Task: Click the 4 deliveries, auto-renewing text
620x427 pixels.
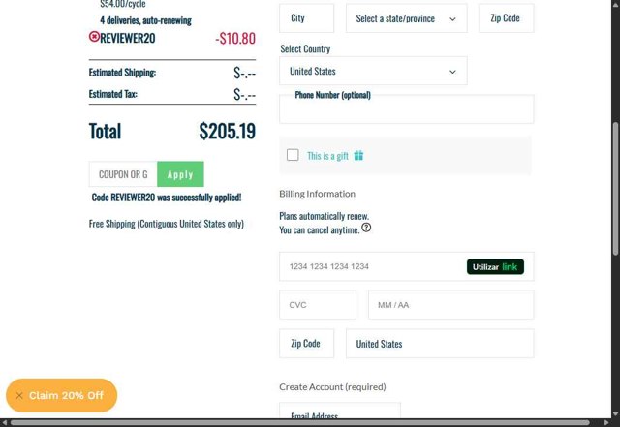Action: 146,20
